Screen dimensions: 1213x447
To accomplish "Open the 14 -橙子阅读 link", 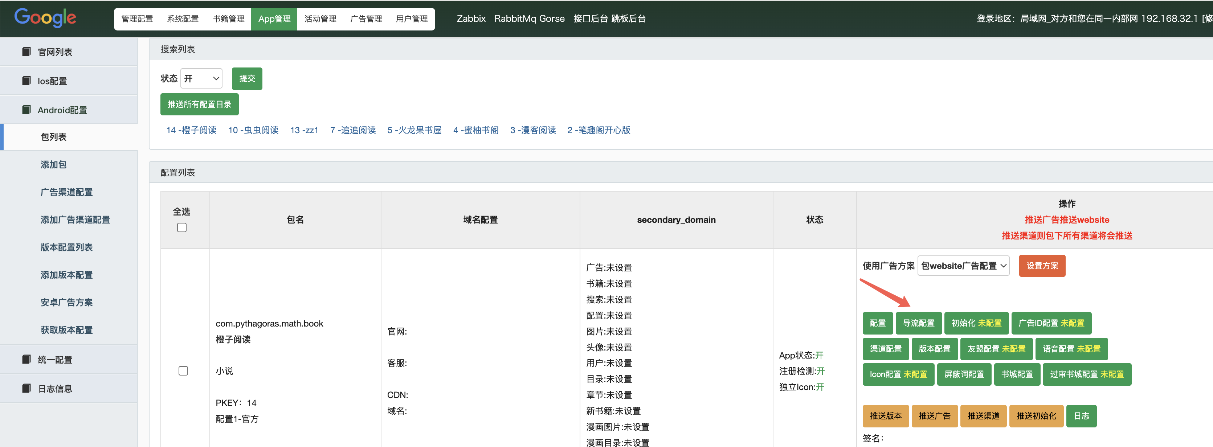I will (x=191, y=130).
